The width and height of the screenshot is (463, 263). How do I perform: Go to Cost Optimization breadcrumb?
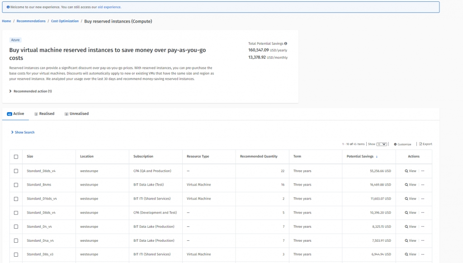point(65,21)
